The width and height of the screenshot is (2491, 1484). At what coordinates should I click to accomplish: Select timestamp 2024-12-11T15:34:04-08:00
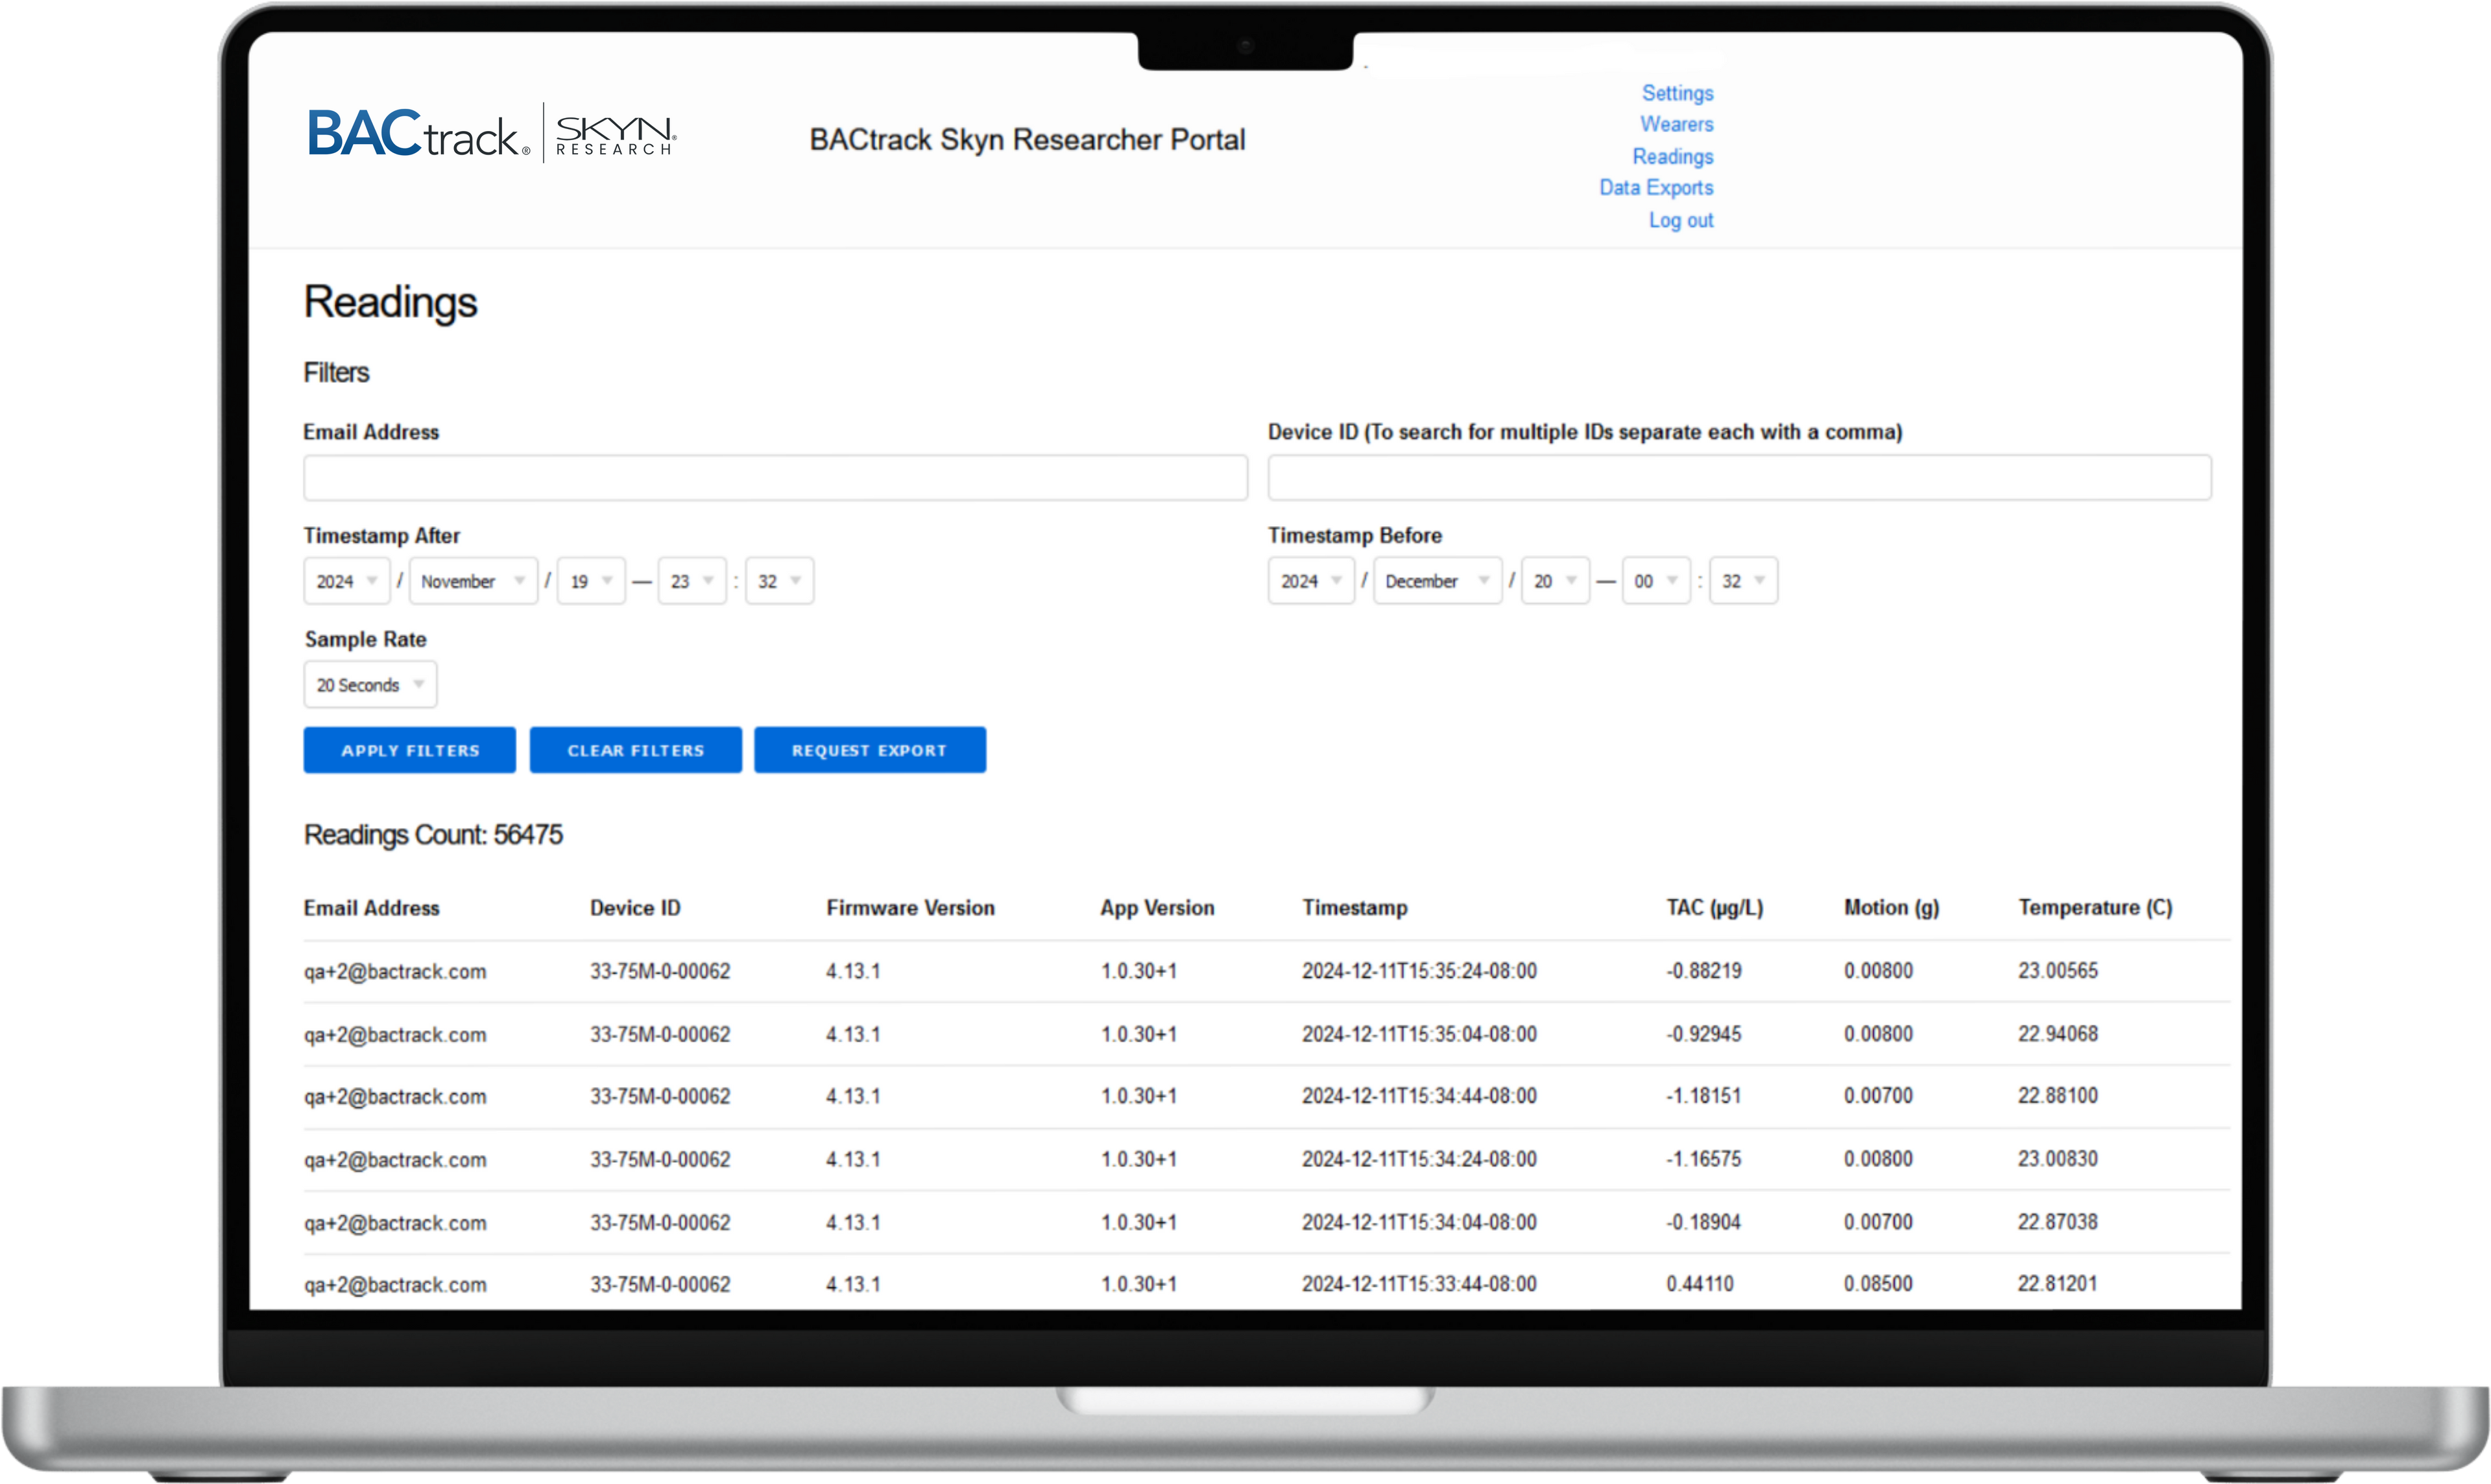1420,1222
